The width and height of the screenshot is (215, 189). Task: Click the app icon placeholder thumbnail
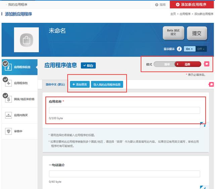pyautogui.click(x=26, y=40)
